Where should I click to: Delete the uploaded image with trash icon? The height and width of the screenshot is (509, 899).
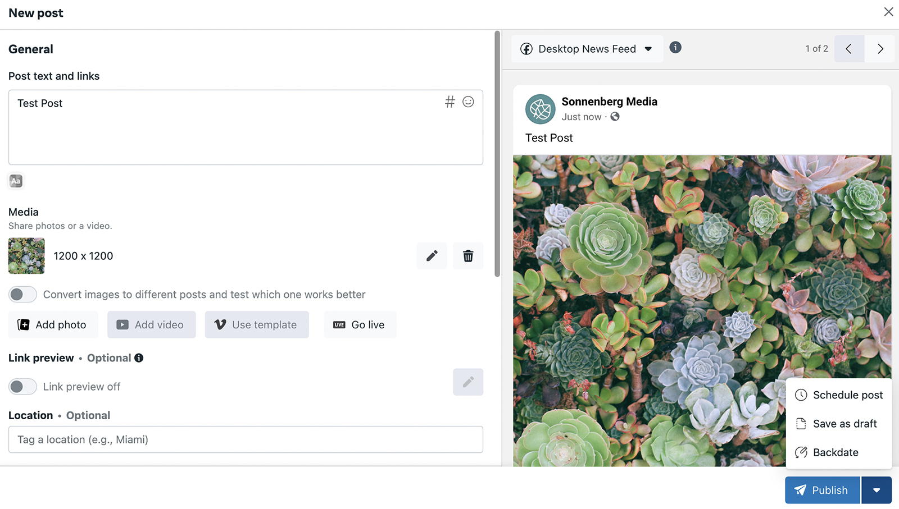click(x=468, y=256)
